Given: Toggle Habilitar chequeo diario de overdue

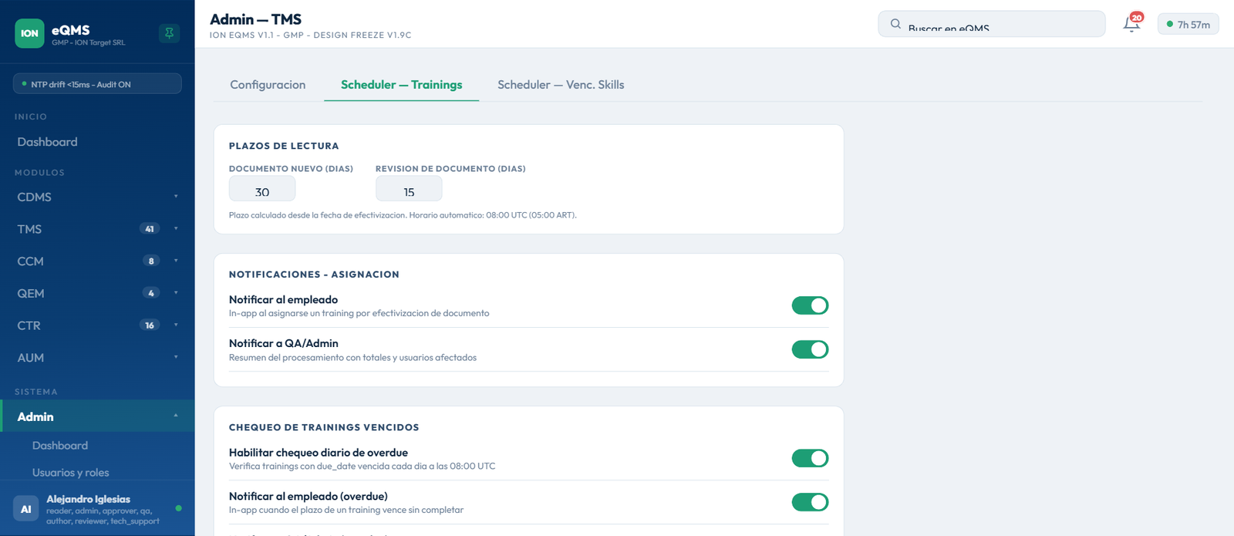Looking at the screenshot, I should click(x=810, y=458).
